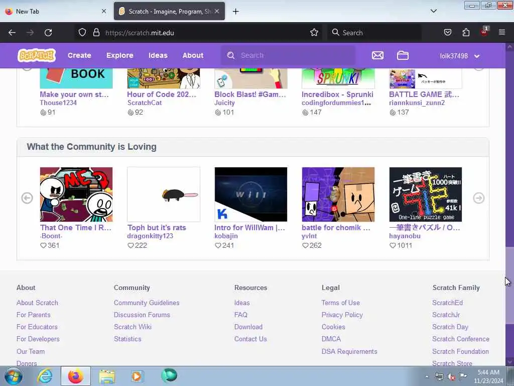
Task: Open the Intro for WillWam thumbnail
Action: pos(251,195)
